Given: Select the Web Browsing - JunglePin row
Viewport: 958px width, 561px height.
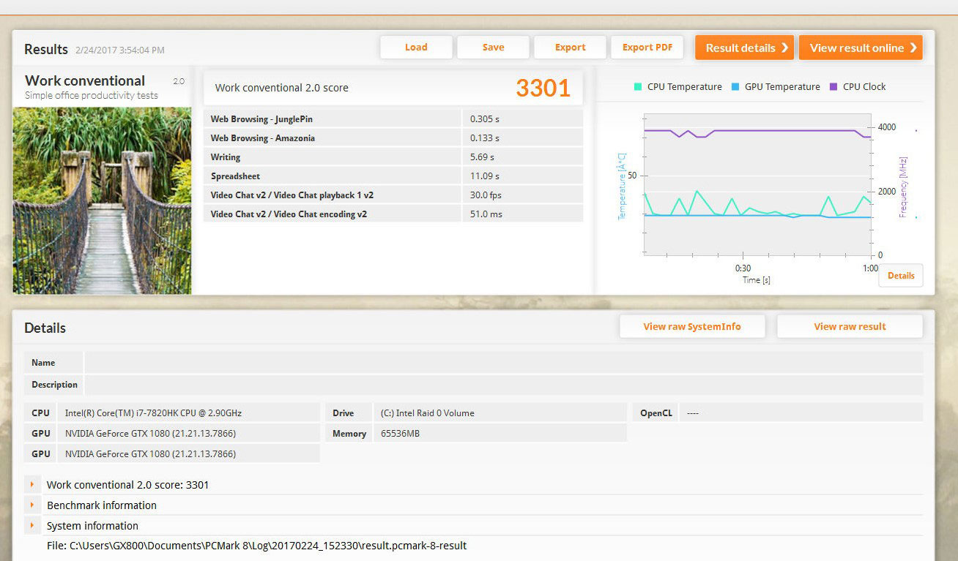Looking at the screenshot, I should (393, 119).
